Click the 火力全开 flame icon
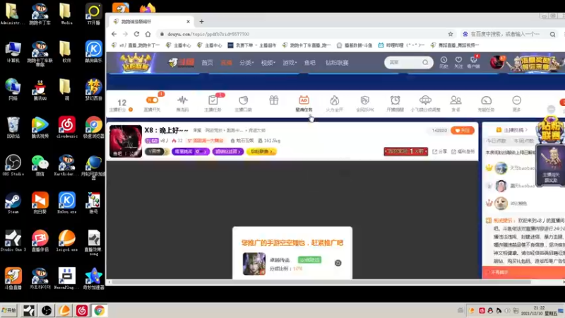565x318 pixels. [x=334, y=100]
